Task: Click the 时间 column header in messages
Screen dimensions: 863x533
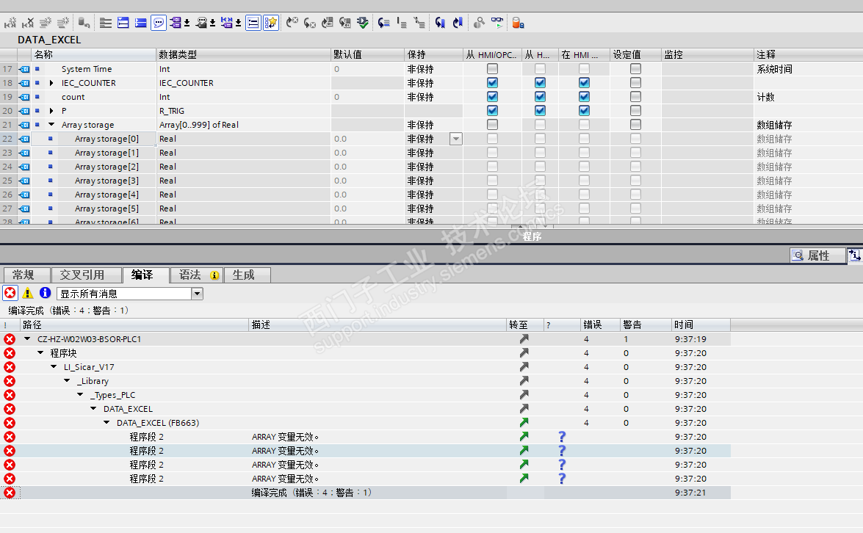Action: tap(701, 324)
